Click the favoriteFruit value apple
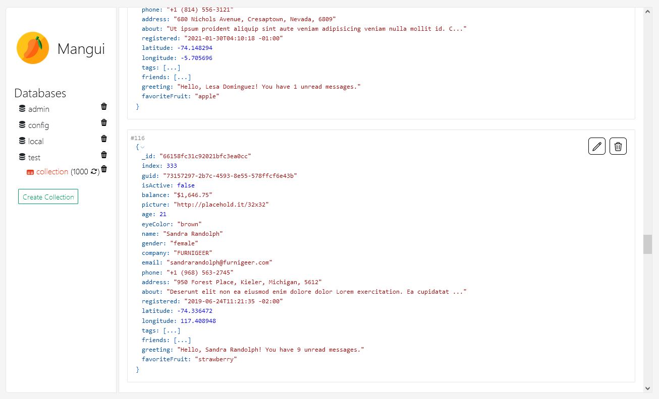The height and width of the screenshot is (399, 659). pos(207,96)
